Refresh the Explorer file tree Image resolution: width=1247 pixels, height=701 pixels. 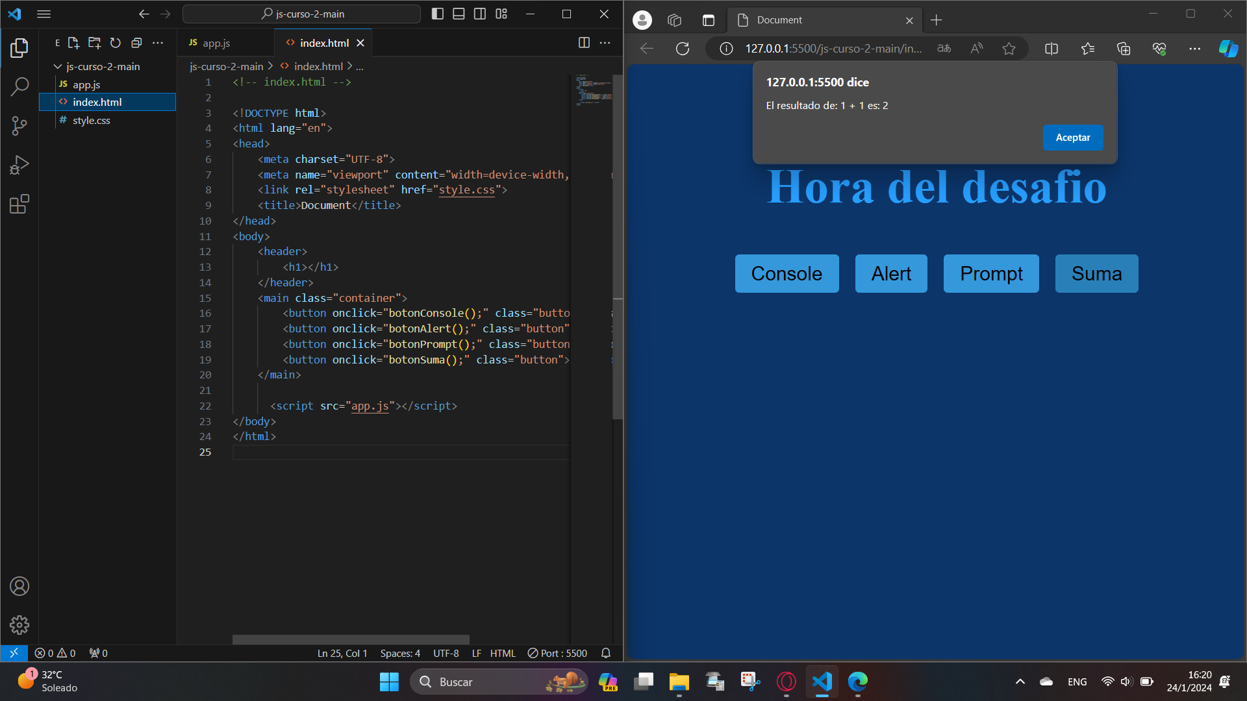tap(116, 43)
